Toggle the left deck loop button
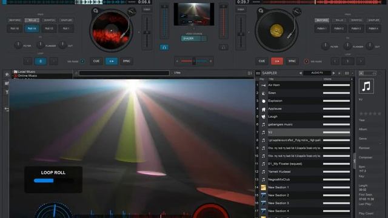 (x=41, y=61)
